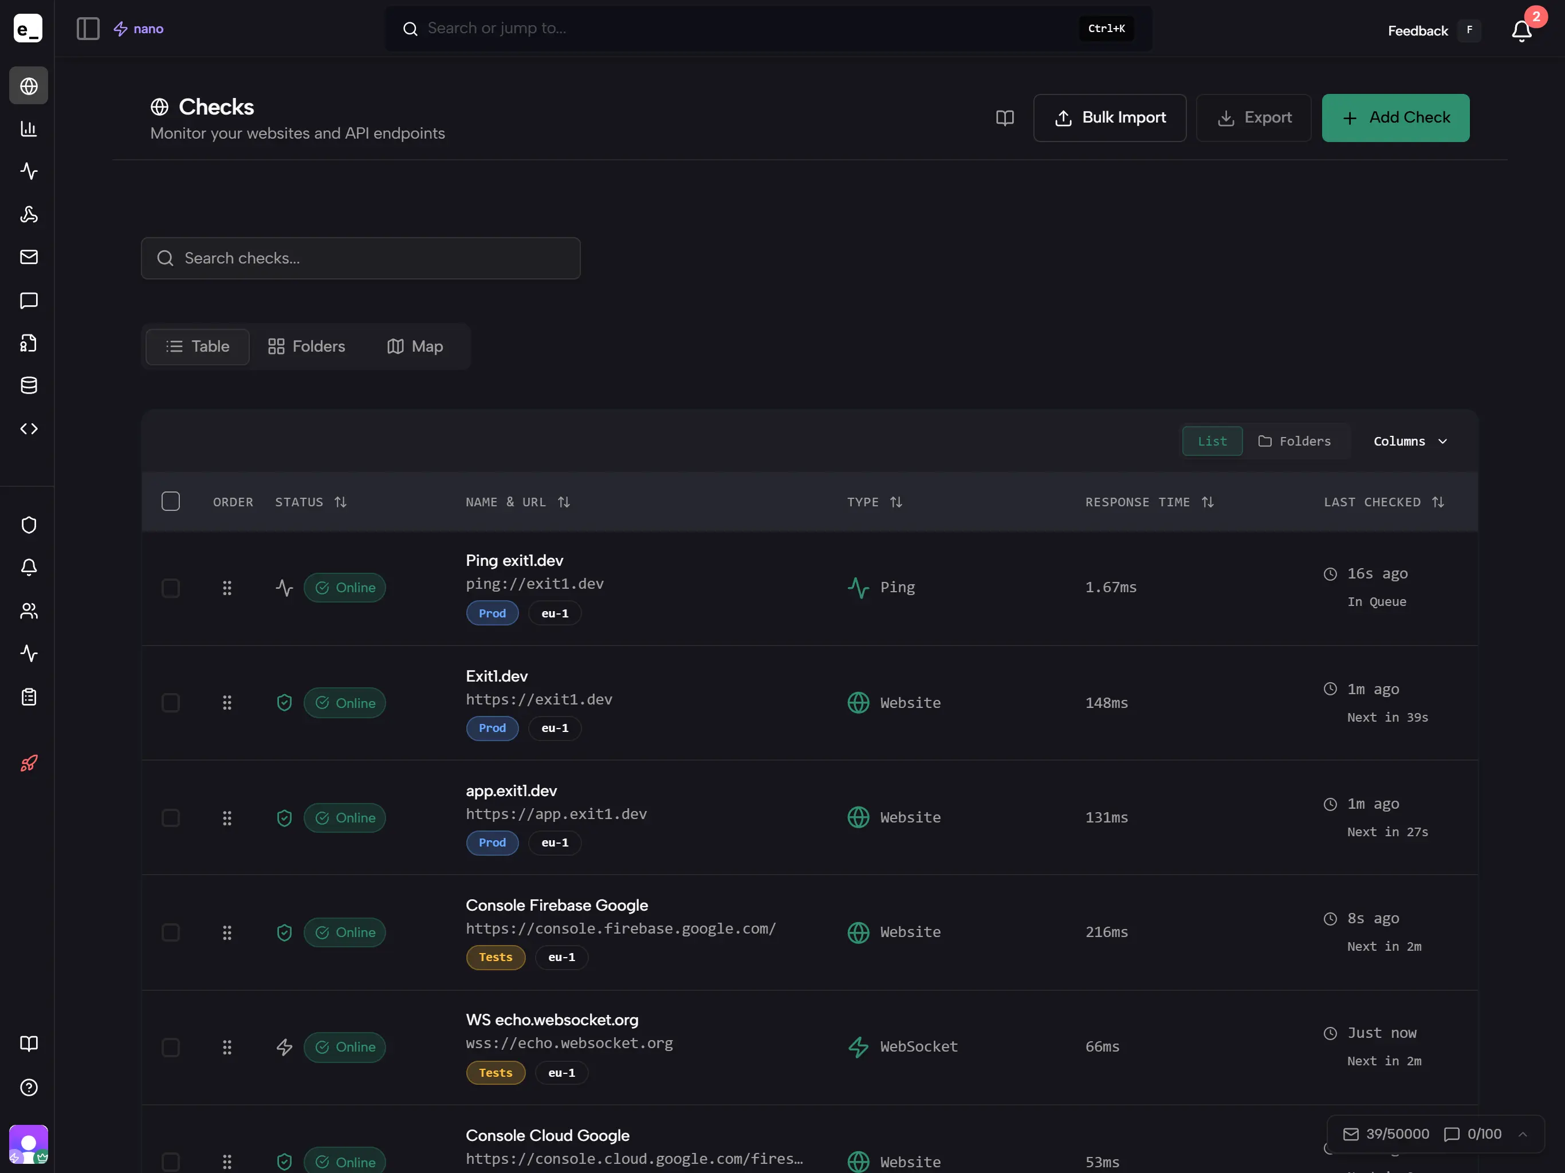Click the Prod tag on app.exit1.dev row
The height and width of the screenshot is (1173, 1565).
tap(491, 843)
